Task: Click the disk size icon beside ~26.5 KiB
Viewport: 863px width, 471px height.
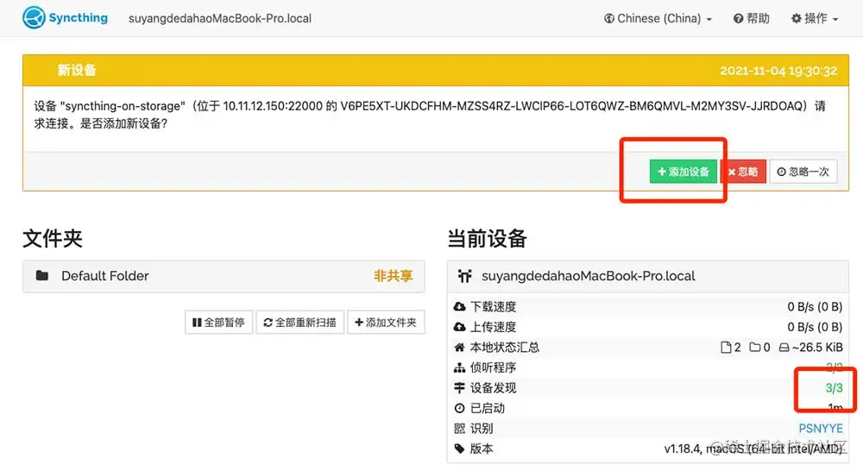Action: pos(784,348)
